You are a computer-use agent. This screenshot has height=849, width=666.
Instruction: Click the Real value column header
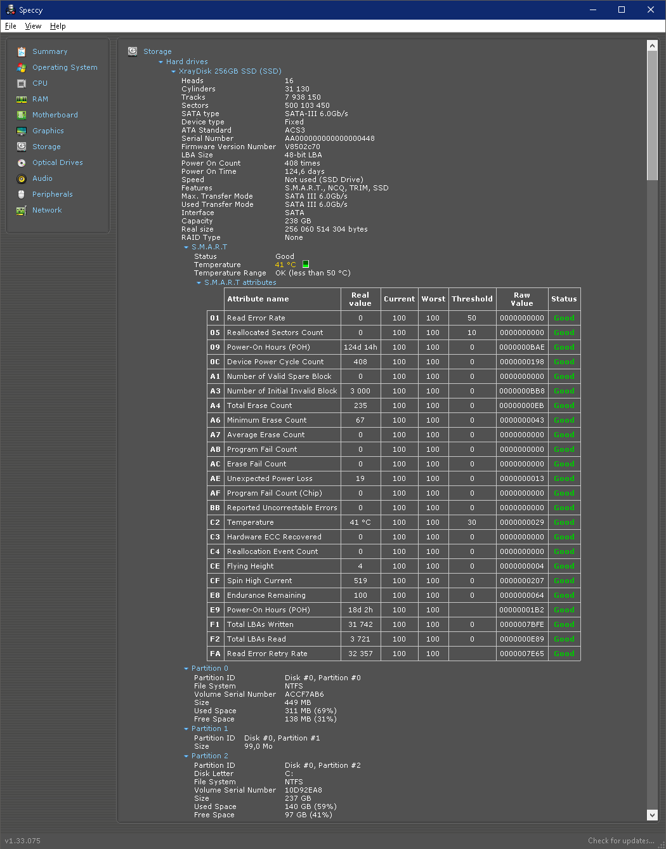pos(360,299)
